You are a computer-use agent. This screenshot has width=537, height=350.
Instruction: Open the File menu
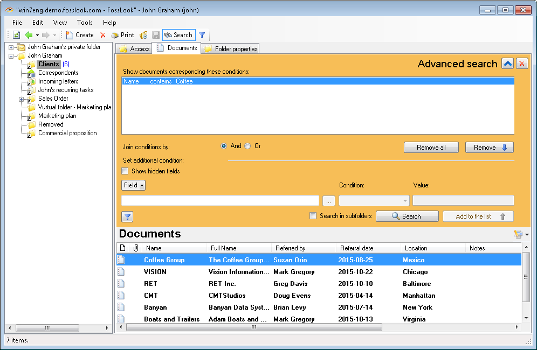pos(17,23)
